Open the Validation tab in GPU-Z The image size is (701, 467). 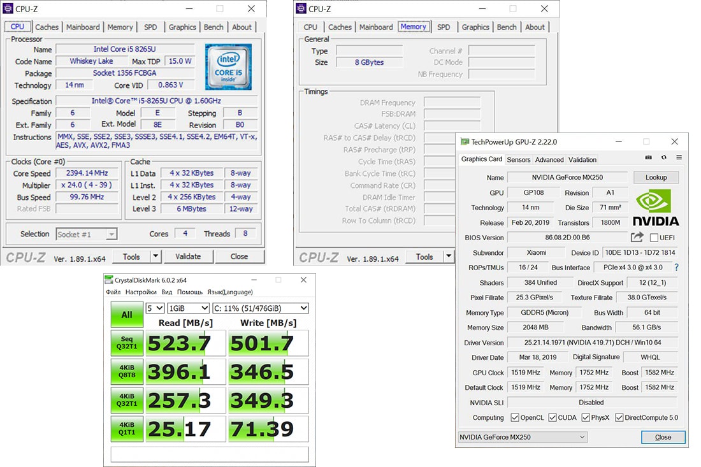(582, 159)
